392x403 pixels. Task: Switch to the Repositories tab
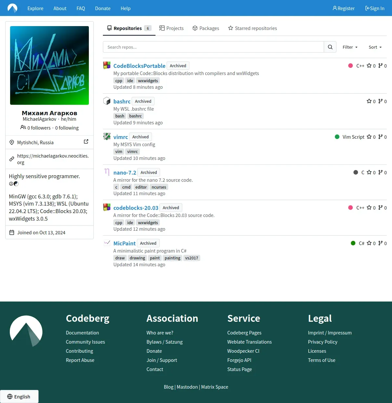(x=129, y=28)
